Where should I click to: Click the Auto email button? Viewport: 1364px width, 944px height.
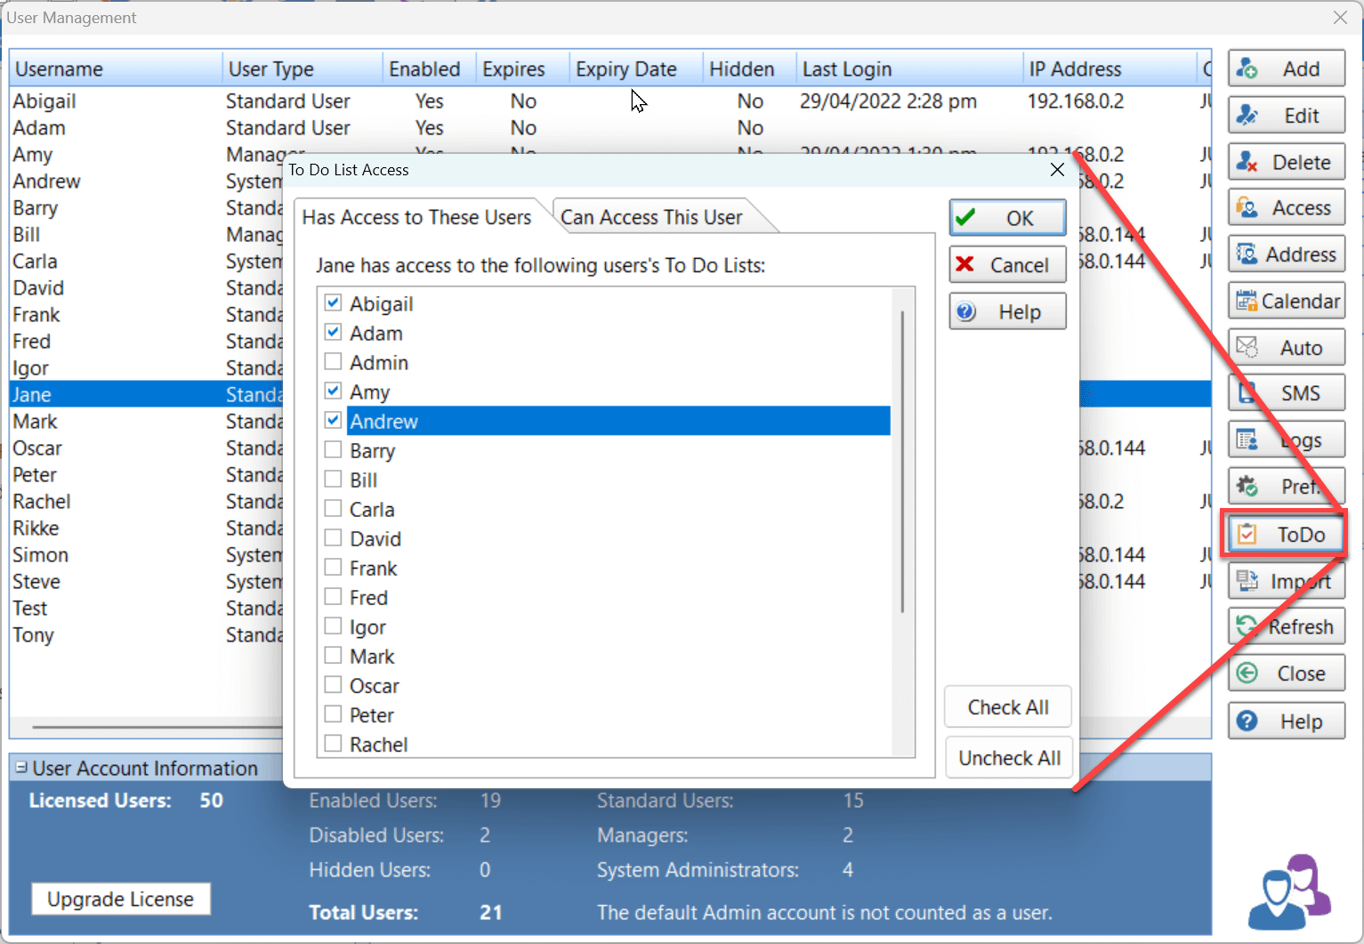[x=1286, y=348]
